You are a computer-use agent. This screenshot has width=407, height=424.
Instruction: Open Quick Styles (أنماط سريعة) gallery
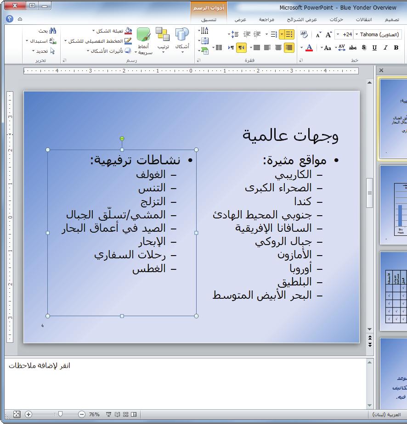click(144, 41)
